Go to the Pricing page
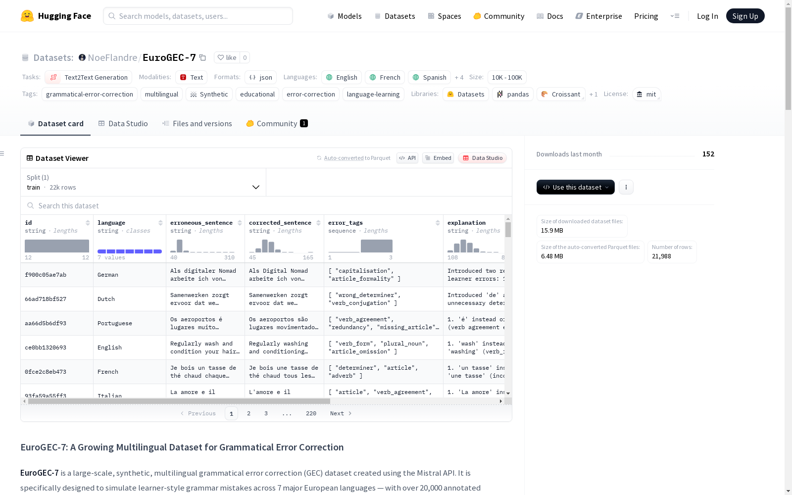792x495 pixels. 646,16
